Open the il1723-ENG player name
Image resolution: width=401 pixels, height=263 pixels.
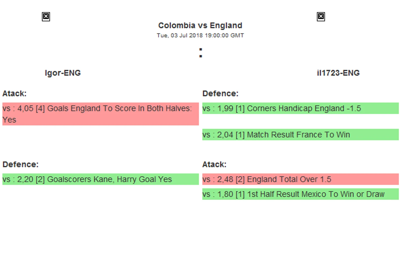pyautogui.click(x=338, y=73)
